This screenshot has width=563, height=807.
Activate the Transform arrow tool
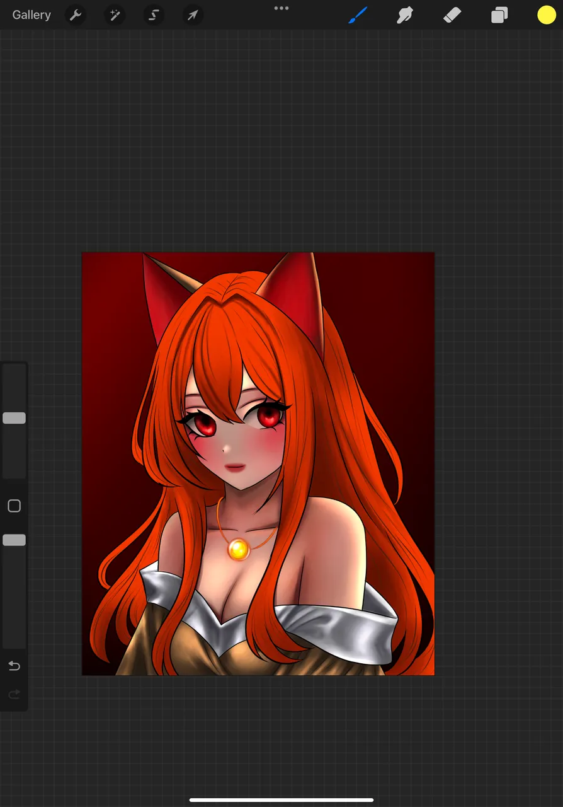point(193,15)
